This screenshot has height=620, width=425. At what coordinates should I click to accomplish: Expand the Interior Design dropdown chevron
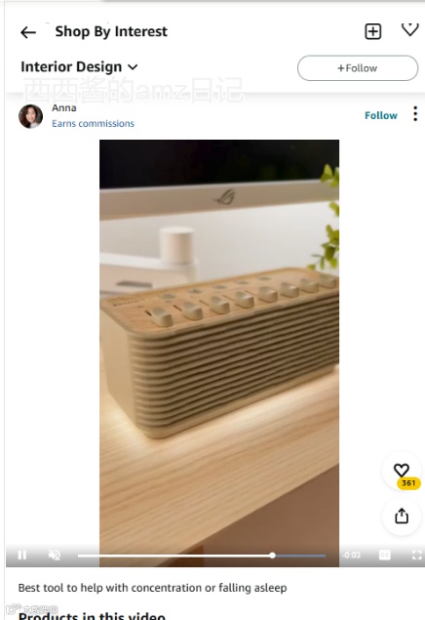(133, 67)
